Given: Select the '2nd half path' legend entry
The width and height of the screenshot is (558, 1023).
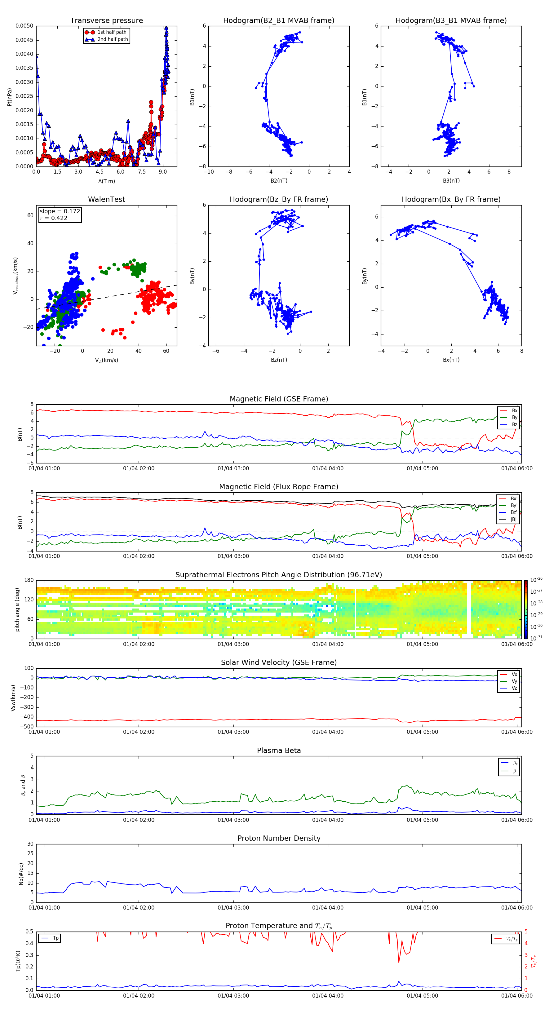Looking at the screenshot, I should (x=106, y=39).
